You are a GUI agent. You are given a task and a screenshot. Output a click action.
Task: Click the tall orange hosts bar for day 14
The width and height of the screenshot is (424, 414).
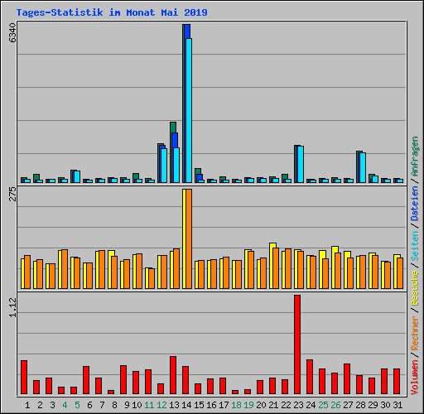click(x=189, y=239)
